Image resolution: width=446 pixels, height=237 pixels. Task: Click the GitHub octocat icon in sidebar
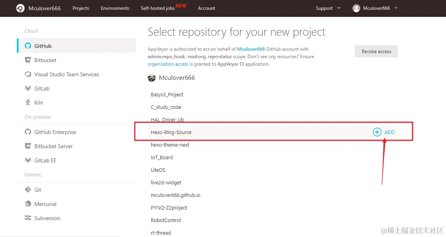[x=28, y=46]
